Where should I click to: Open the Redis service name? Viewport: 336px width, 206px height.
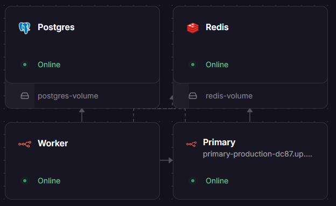217,27
